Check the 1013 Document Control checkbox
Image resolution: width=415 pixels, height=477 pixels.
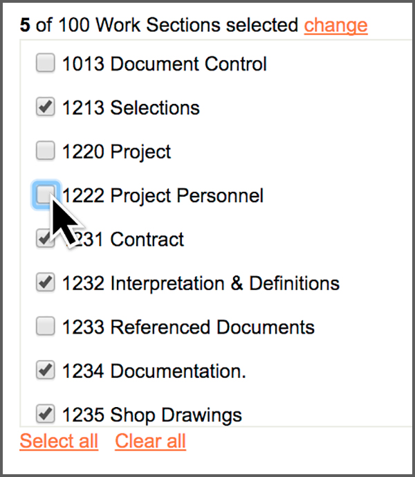click(45, 64)
